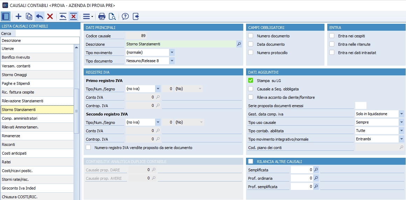The height and width of the screenshot is (200, 406).
Task: Toggle the list side panel icon
Action: (x=6, y=16)
